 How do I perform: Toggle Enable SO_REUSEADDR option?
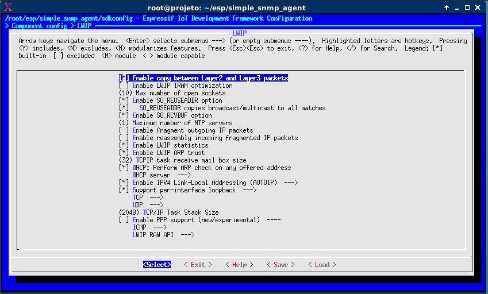pos(171,100)
